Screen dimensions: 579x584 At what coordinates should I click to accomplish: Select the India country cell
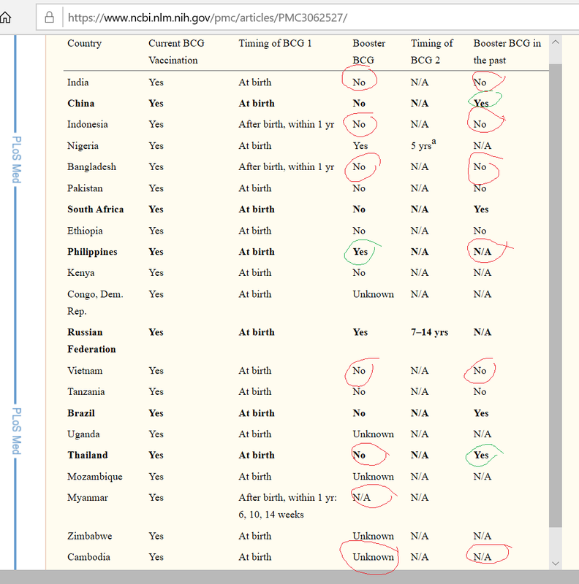(x=78, y=82)
